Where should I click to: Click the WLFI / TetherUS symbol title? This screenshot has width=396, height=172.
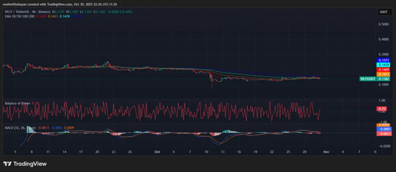(x=16, y=11)
